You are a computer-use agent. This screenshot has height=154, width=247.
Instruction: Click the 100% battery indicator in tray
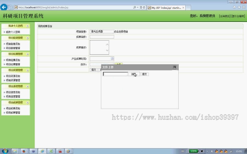193,151
